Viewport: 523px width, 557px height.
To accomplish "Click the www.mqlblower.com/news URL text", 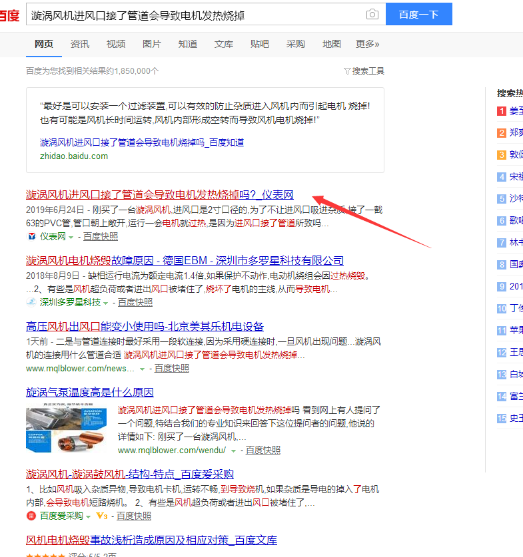I will tap(80, 369).
